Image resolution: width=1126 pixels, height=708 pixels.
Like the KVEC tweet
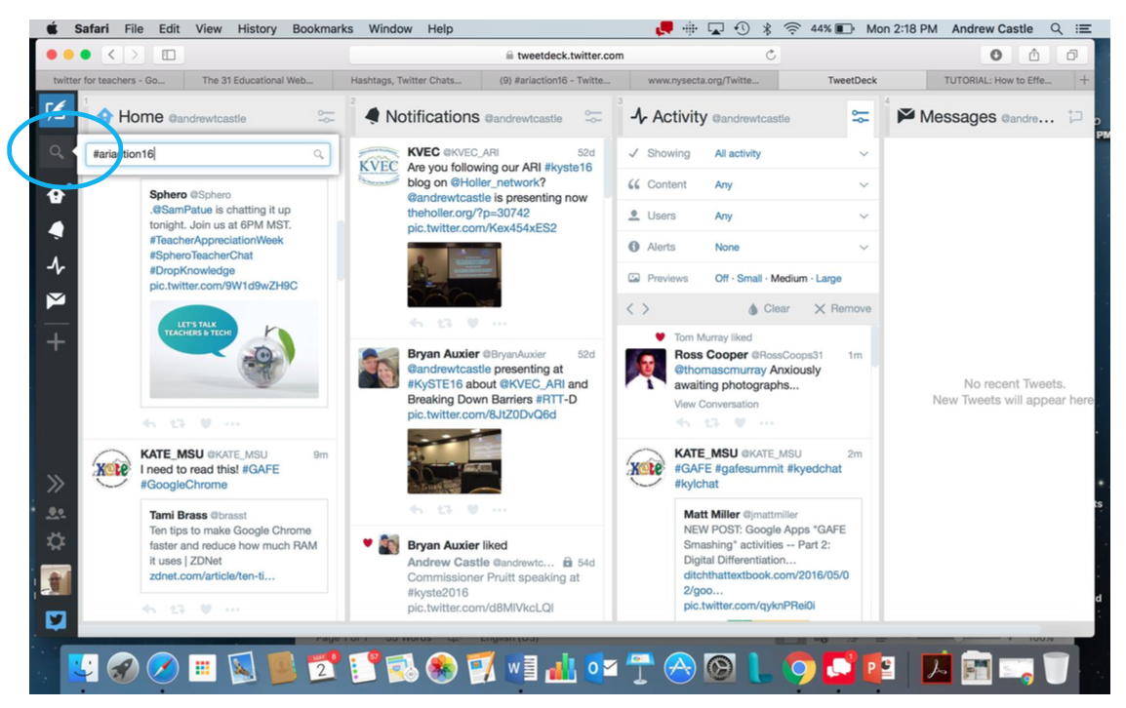click(x=472, y=323)
